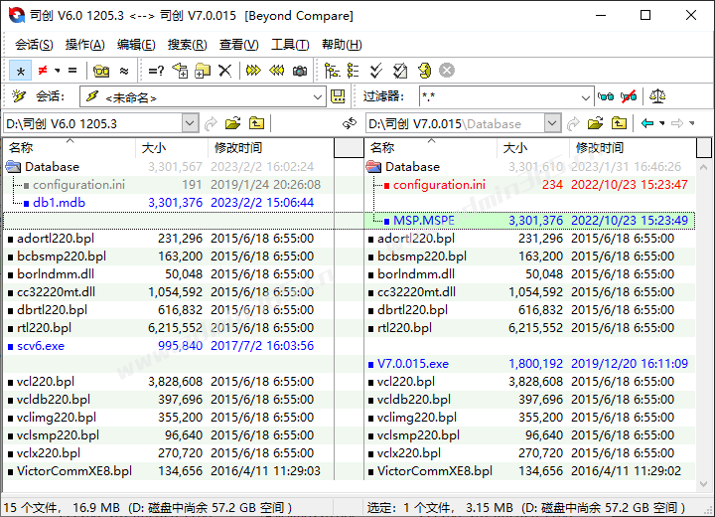Open the session name dropdown
Viewport: 715px width, 517px height.
tap(318, 97)
